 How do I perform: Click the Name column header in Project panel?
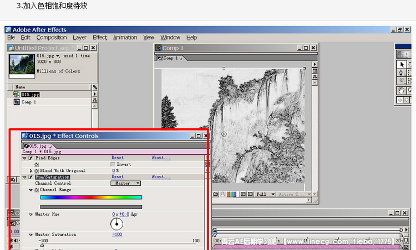pyautogui.click(x=52, y=87)
